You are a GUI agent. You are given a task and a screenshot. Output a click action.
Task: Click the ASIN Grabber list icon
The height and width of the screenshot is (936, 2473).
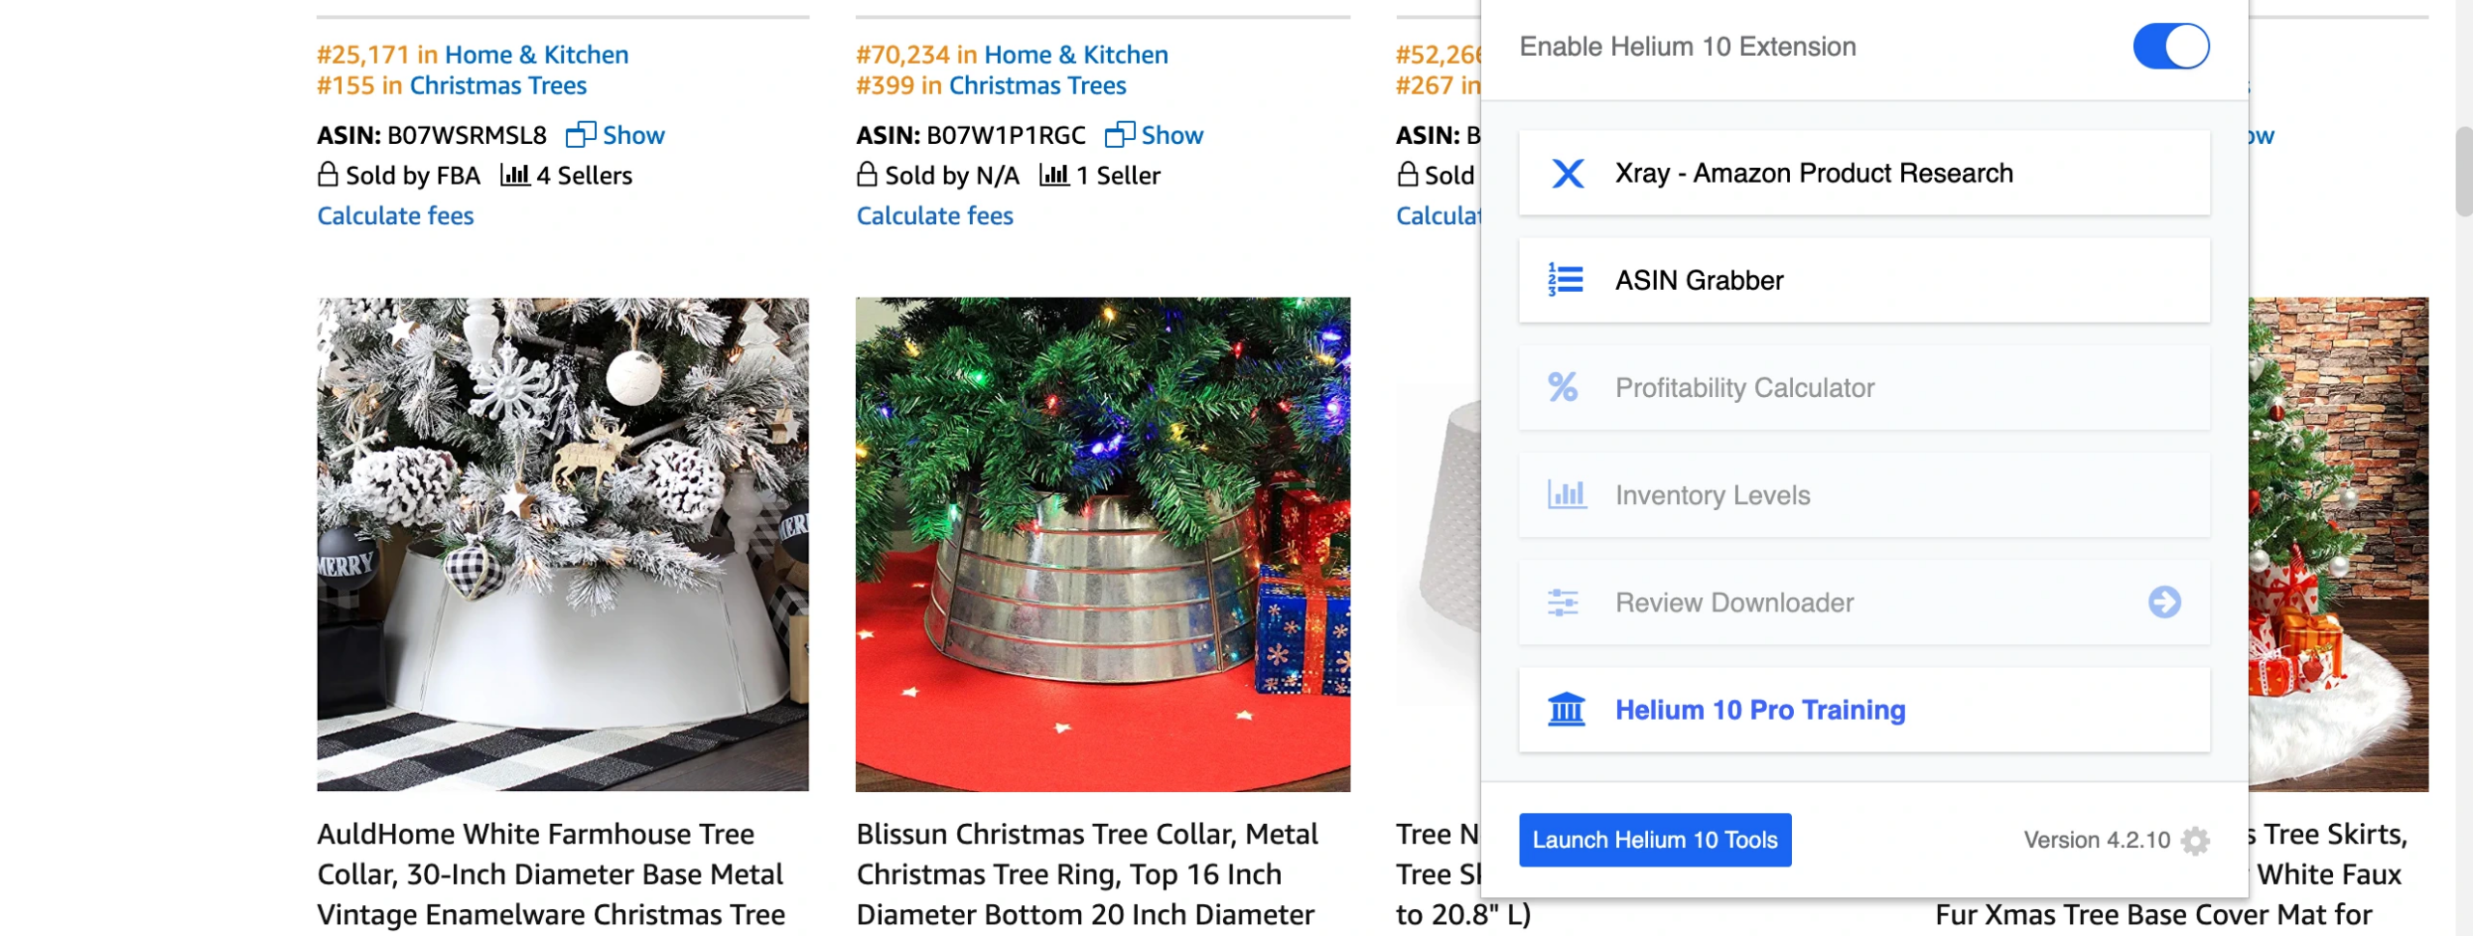1565,280
